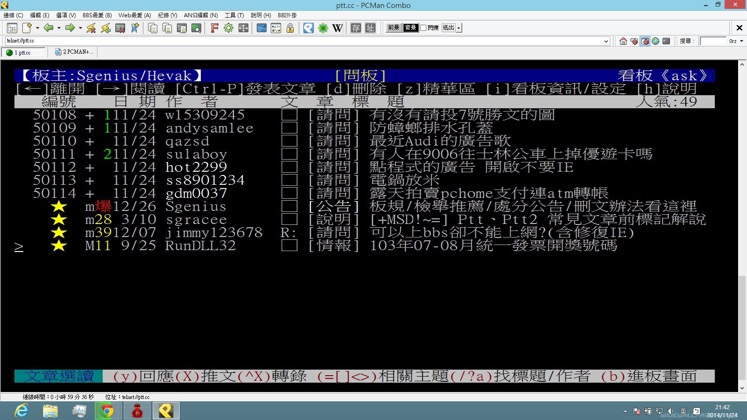
Task: Open the symbols table icon
Action: pos(276,28)
